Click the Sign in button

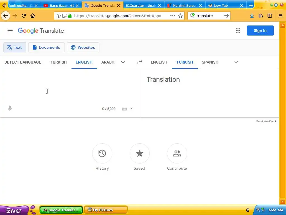(x=260, y=31)
